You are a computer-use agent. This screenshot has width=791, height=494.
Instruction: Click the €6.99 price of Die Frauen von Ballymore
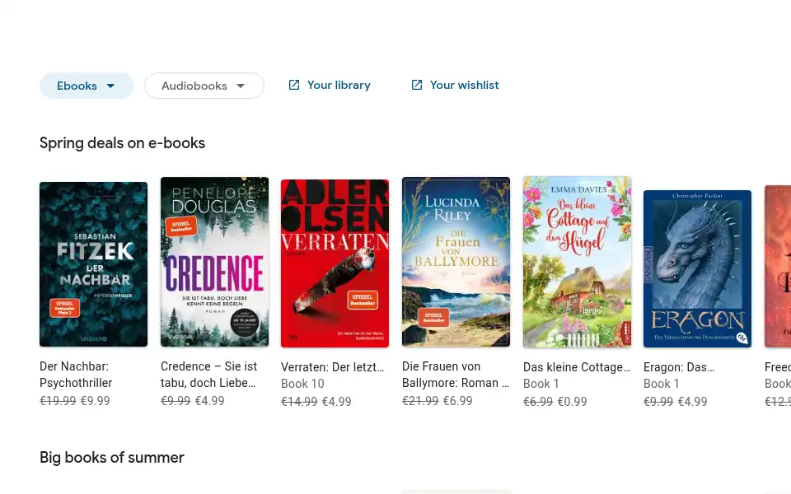[457, 401]
